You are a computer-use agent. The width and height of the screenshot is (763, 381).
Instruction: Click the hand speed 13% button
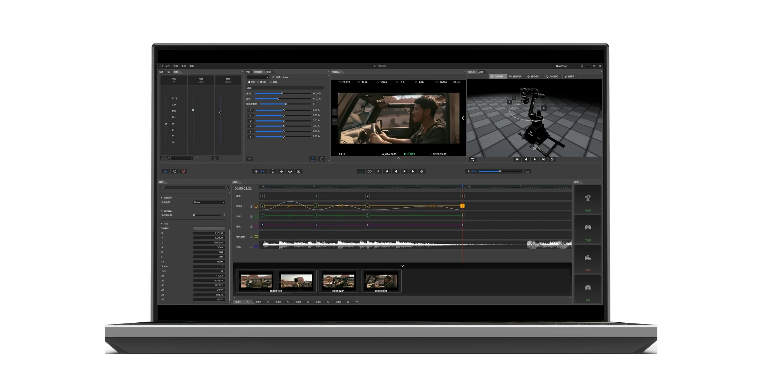[x=259, y=171]
